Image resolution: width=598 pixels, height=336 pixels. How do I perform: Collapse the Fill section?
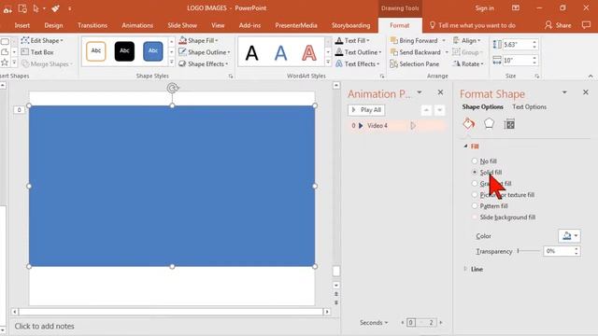(465, 147)
